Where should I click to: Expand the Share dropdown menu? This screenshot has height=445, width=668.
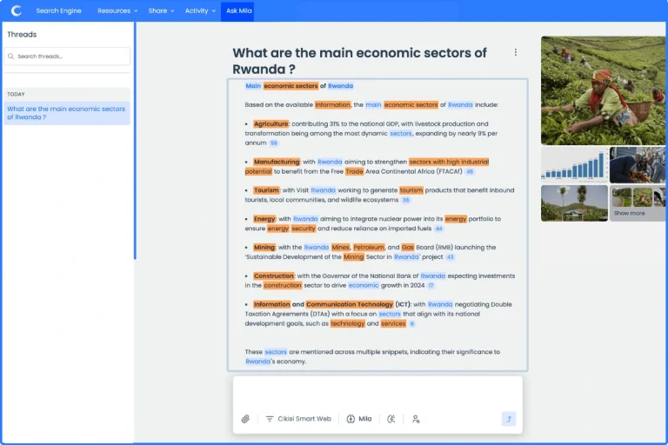[161, 11]
